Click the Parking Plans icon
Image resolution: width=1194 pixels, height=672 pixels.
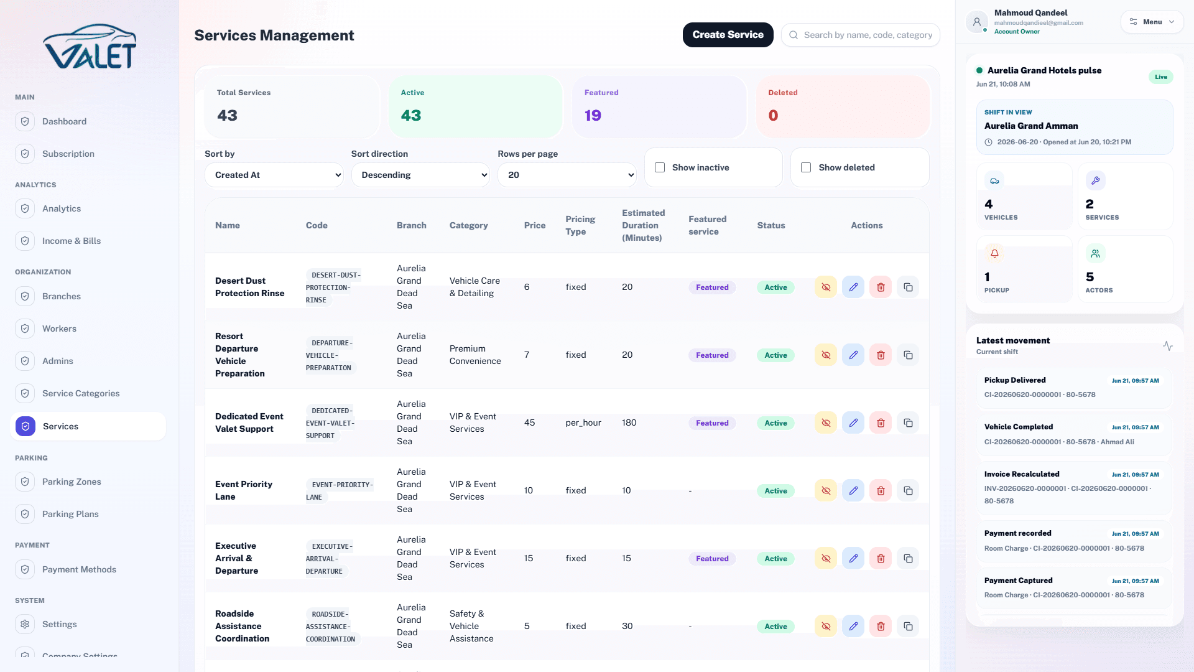pyautogui.click(x=25, y=514)
